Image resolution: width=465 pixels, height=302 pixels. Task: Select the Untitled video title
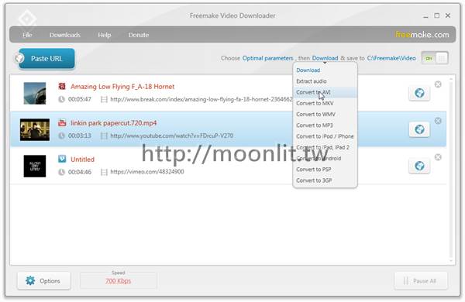(82, 160)
